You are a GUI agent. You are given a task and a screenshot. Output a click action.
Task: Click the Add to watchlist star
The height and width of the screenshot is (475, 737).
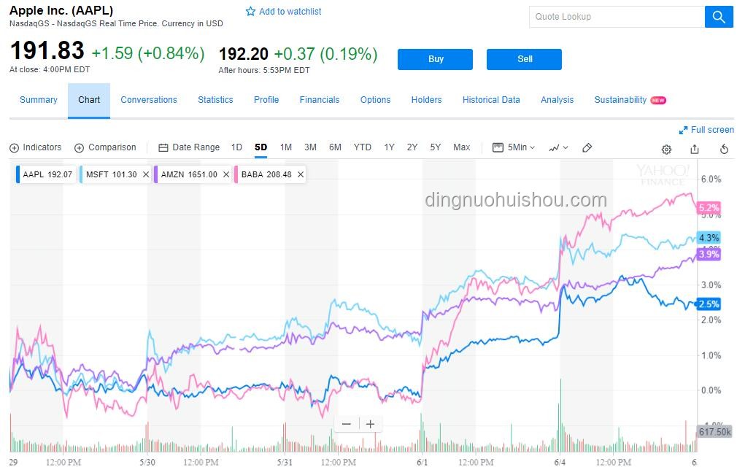(250, 11)
